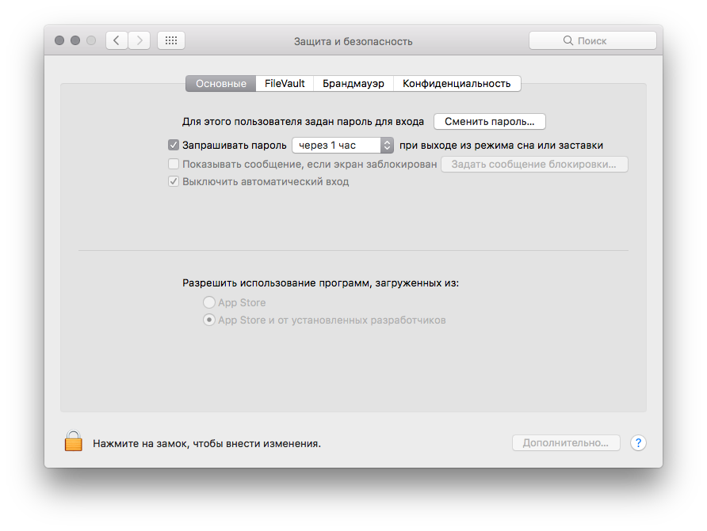This screenshot has width=707, height=531.
Task: Click text при выходе из режима сна или заставки
Action: point(502,146)
